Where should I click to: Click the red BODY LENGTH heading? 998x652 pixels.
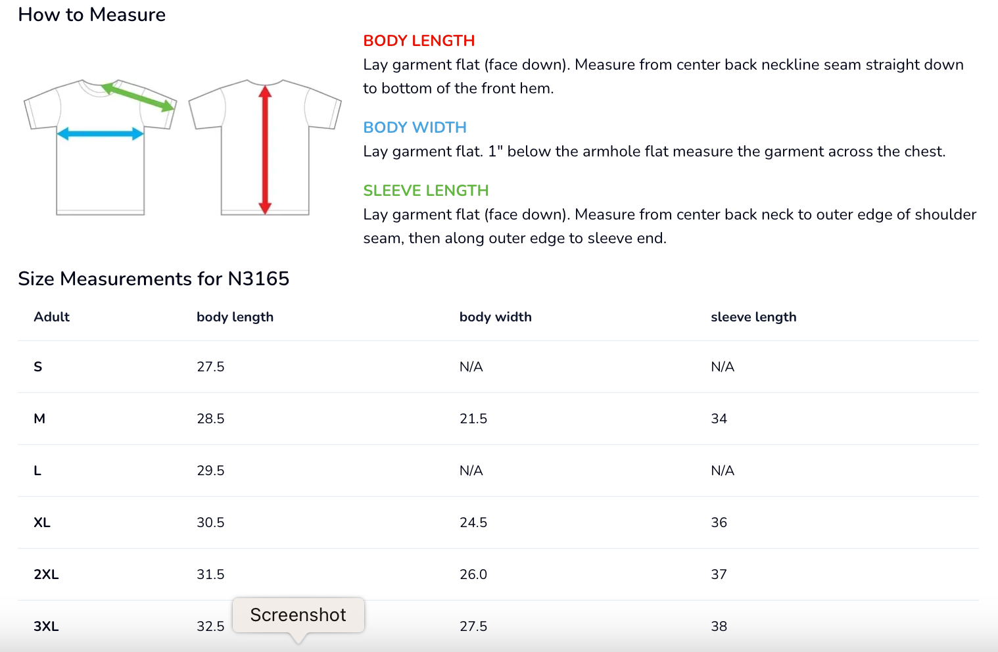click(419, 41)
